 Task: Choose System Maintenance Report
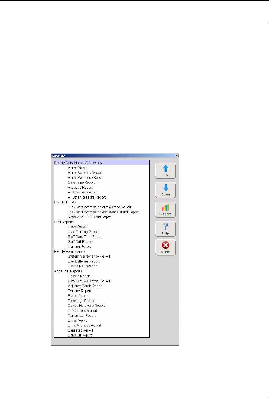[x=89, y=256]
